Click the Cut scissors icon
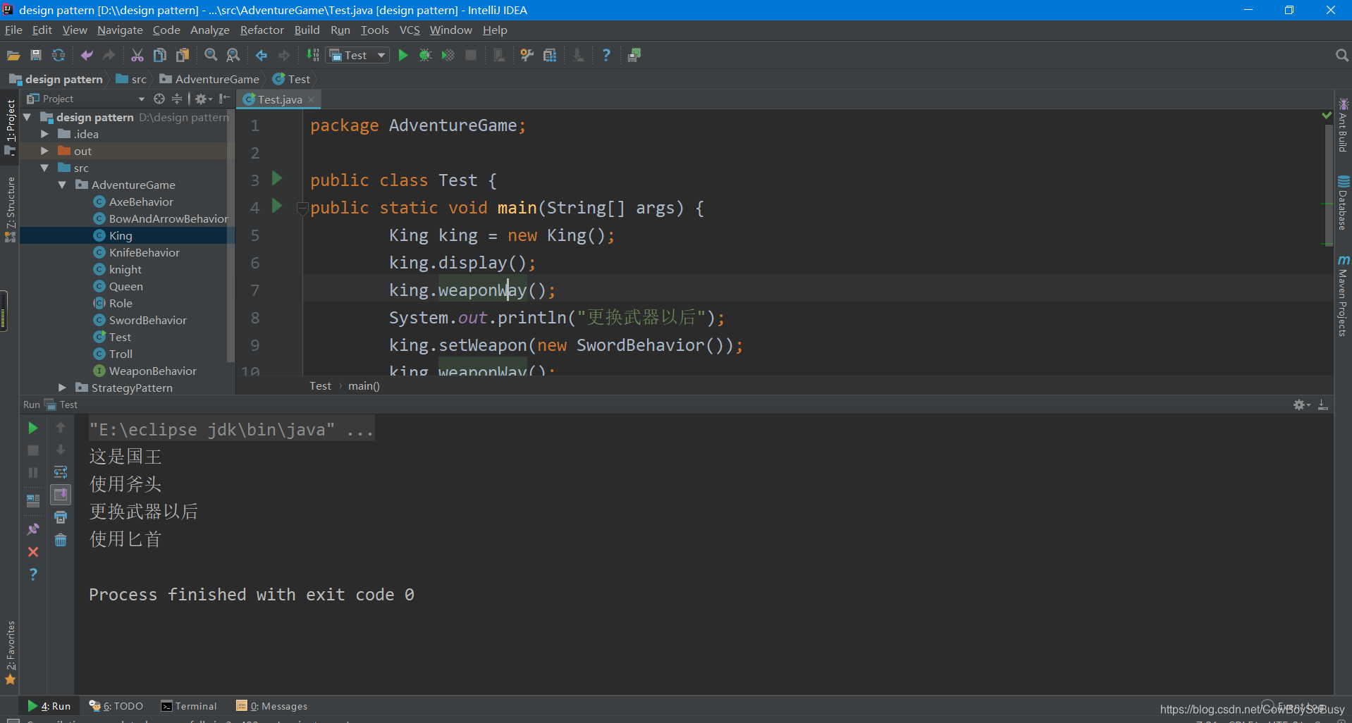This screenshot has height=723, width=1352. coord(137,55)
